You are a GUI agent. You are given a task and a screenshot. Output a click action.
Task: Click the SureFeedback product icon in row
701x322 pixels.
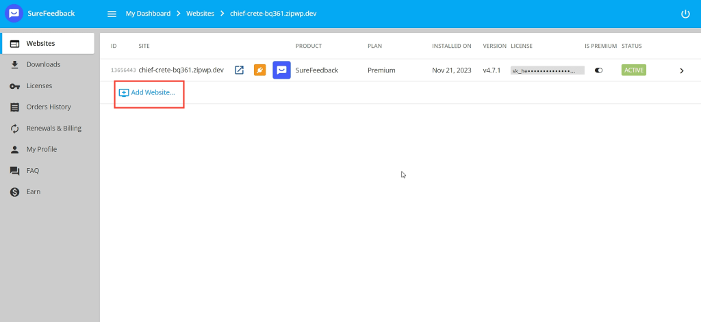(x=281, y=70)
